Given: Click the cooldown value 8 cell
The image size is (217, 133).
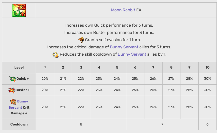Looking at the screenshot, I should point(81,124).
